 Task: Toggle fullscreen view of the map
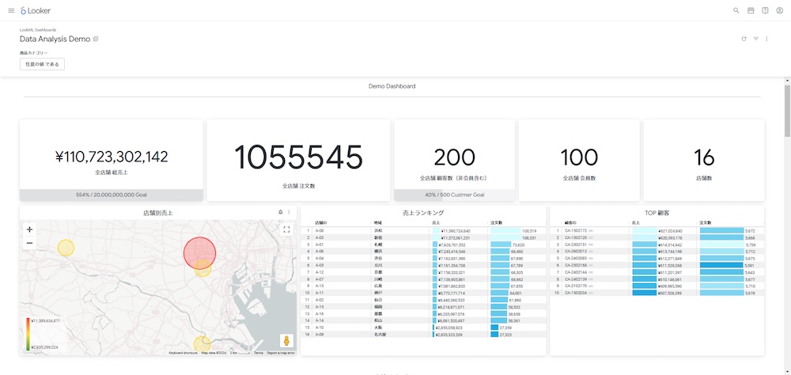286,229
